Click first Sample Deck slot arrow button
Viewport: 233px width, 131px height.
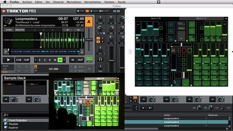tap(6, 99)
